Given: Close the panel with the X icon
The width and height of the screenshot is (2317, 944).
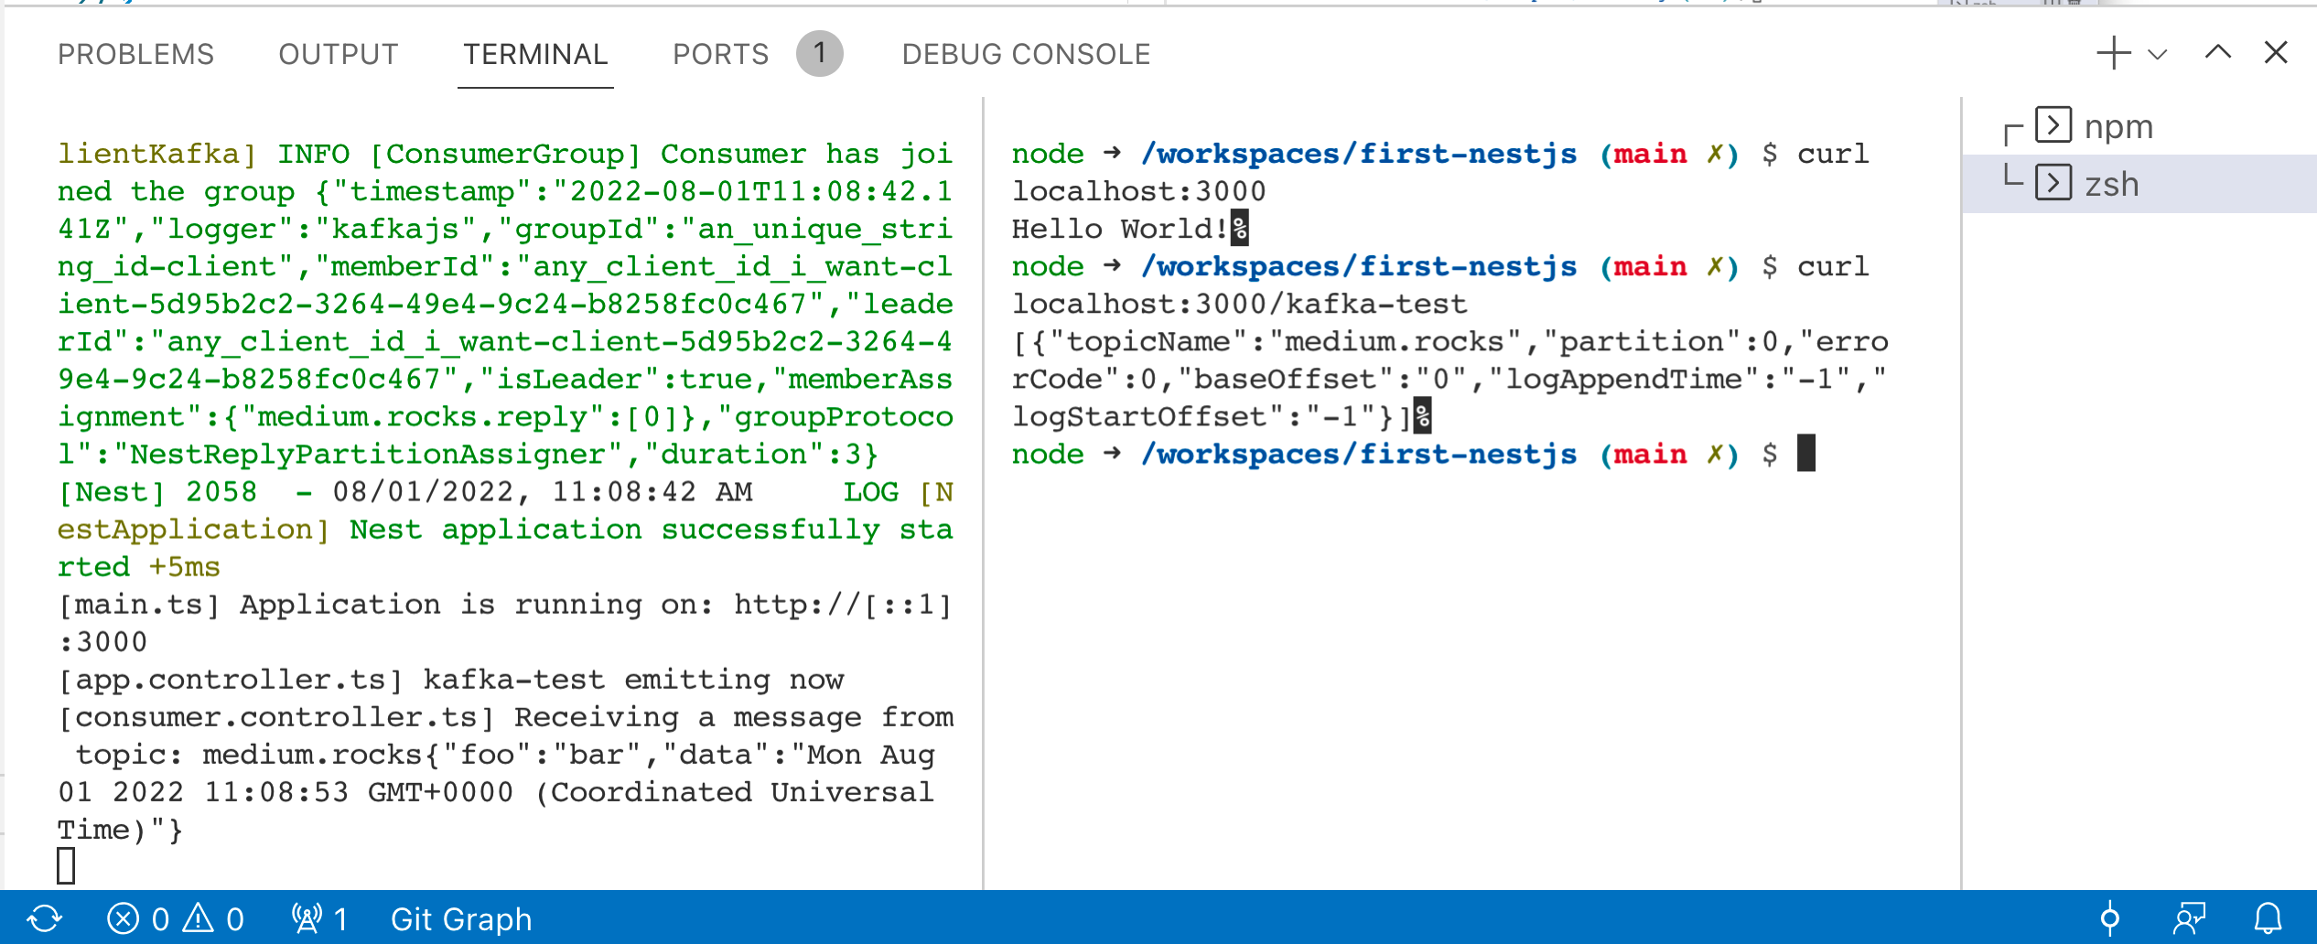Looking at the screenshot, I should (x=2276, y=52).
